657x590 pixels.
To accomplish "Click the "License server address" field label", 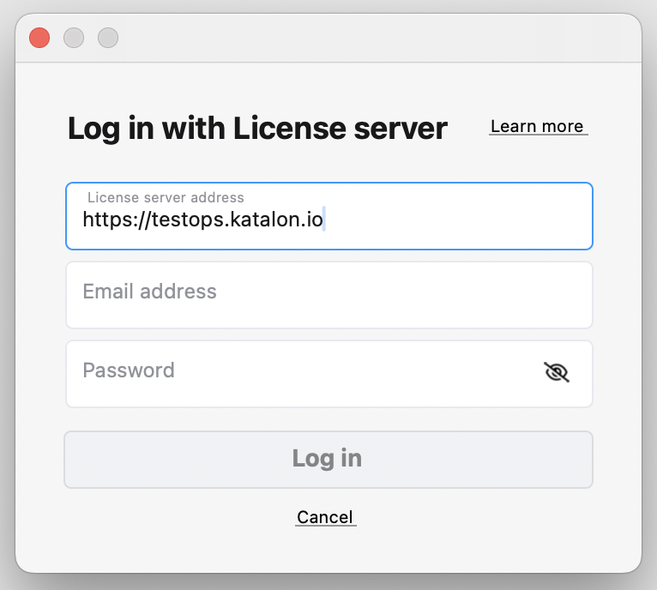I will click(166, 197).
